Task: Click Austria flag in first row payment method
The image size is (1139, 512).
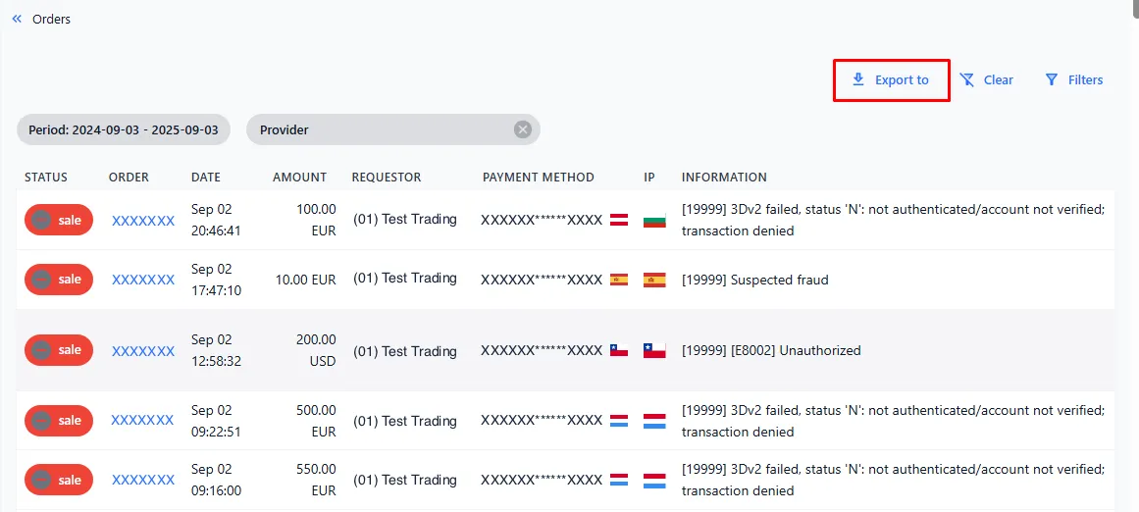Action: (619, 220)
